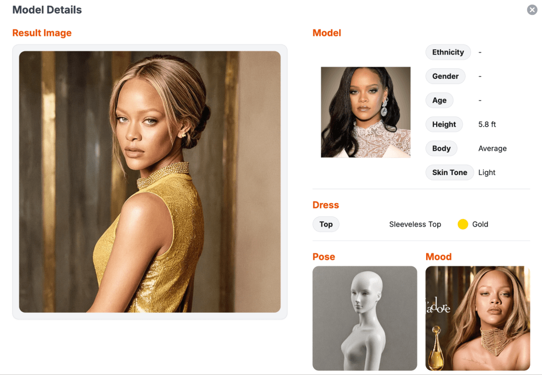Click the Ethnicity attribute tag
542x375 pixels.
click(448, 52)
